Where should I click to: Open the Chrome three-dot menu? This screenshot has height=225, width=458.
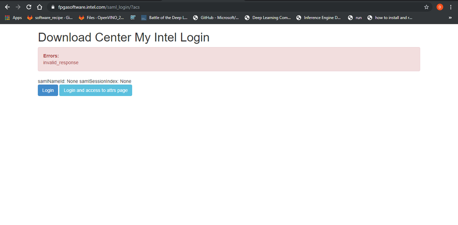pos(451,7)
